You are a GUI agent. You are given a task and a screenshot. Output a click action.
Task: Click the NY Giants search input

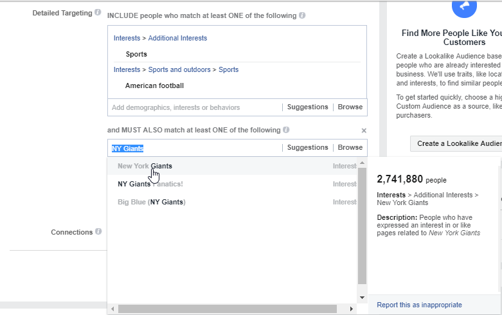pyautogui.click(x=193, y=148)
